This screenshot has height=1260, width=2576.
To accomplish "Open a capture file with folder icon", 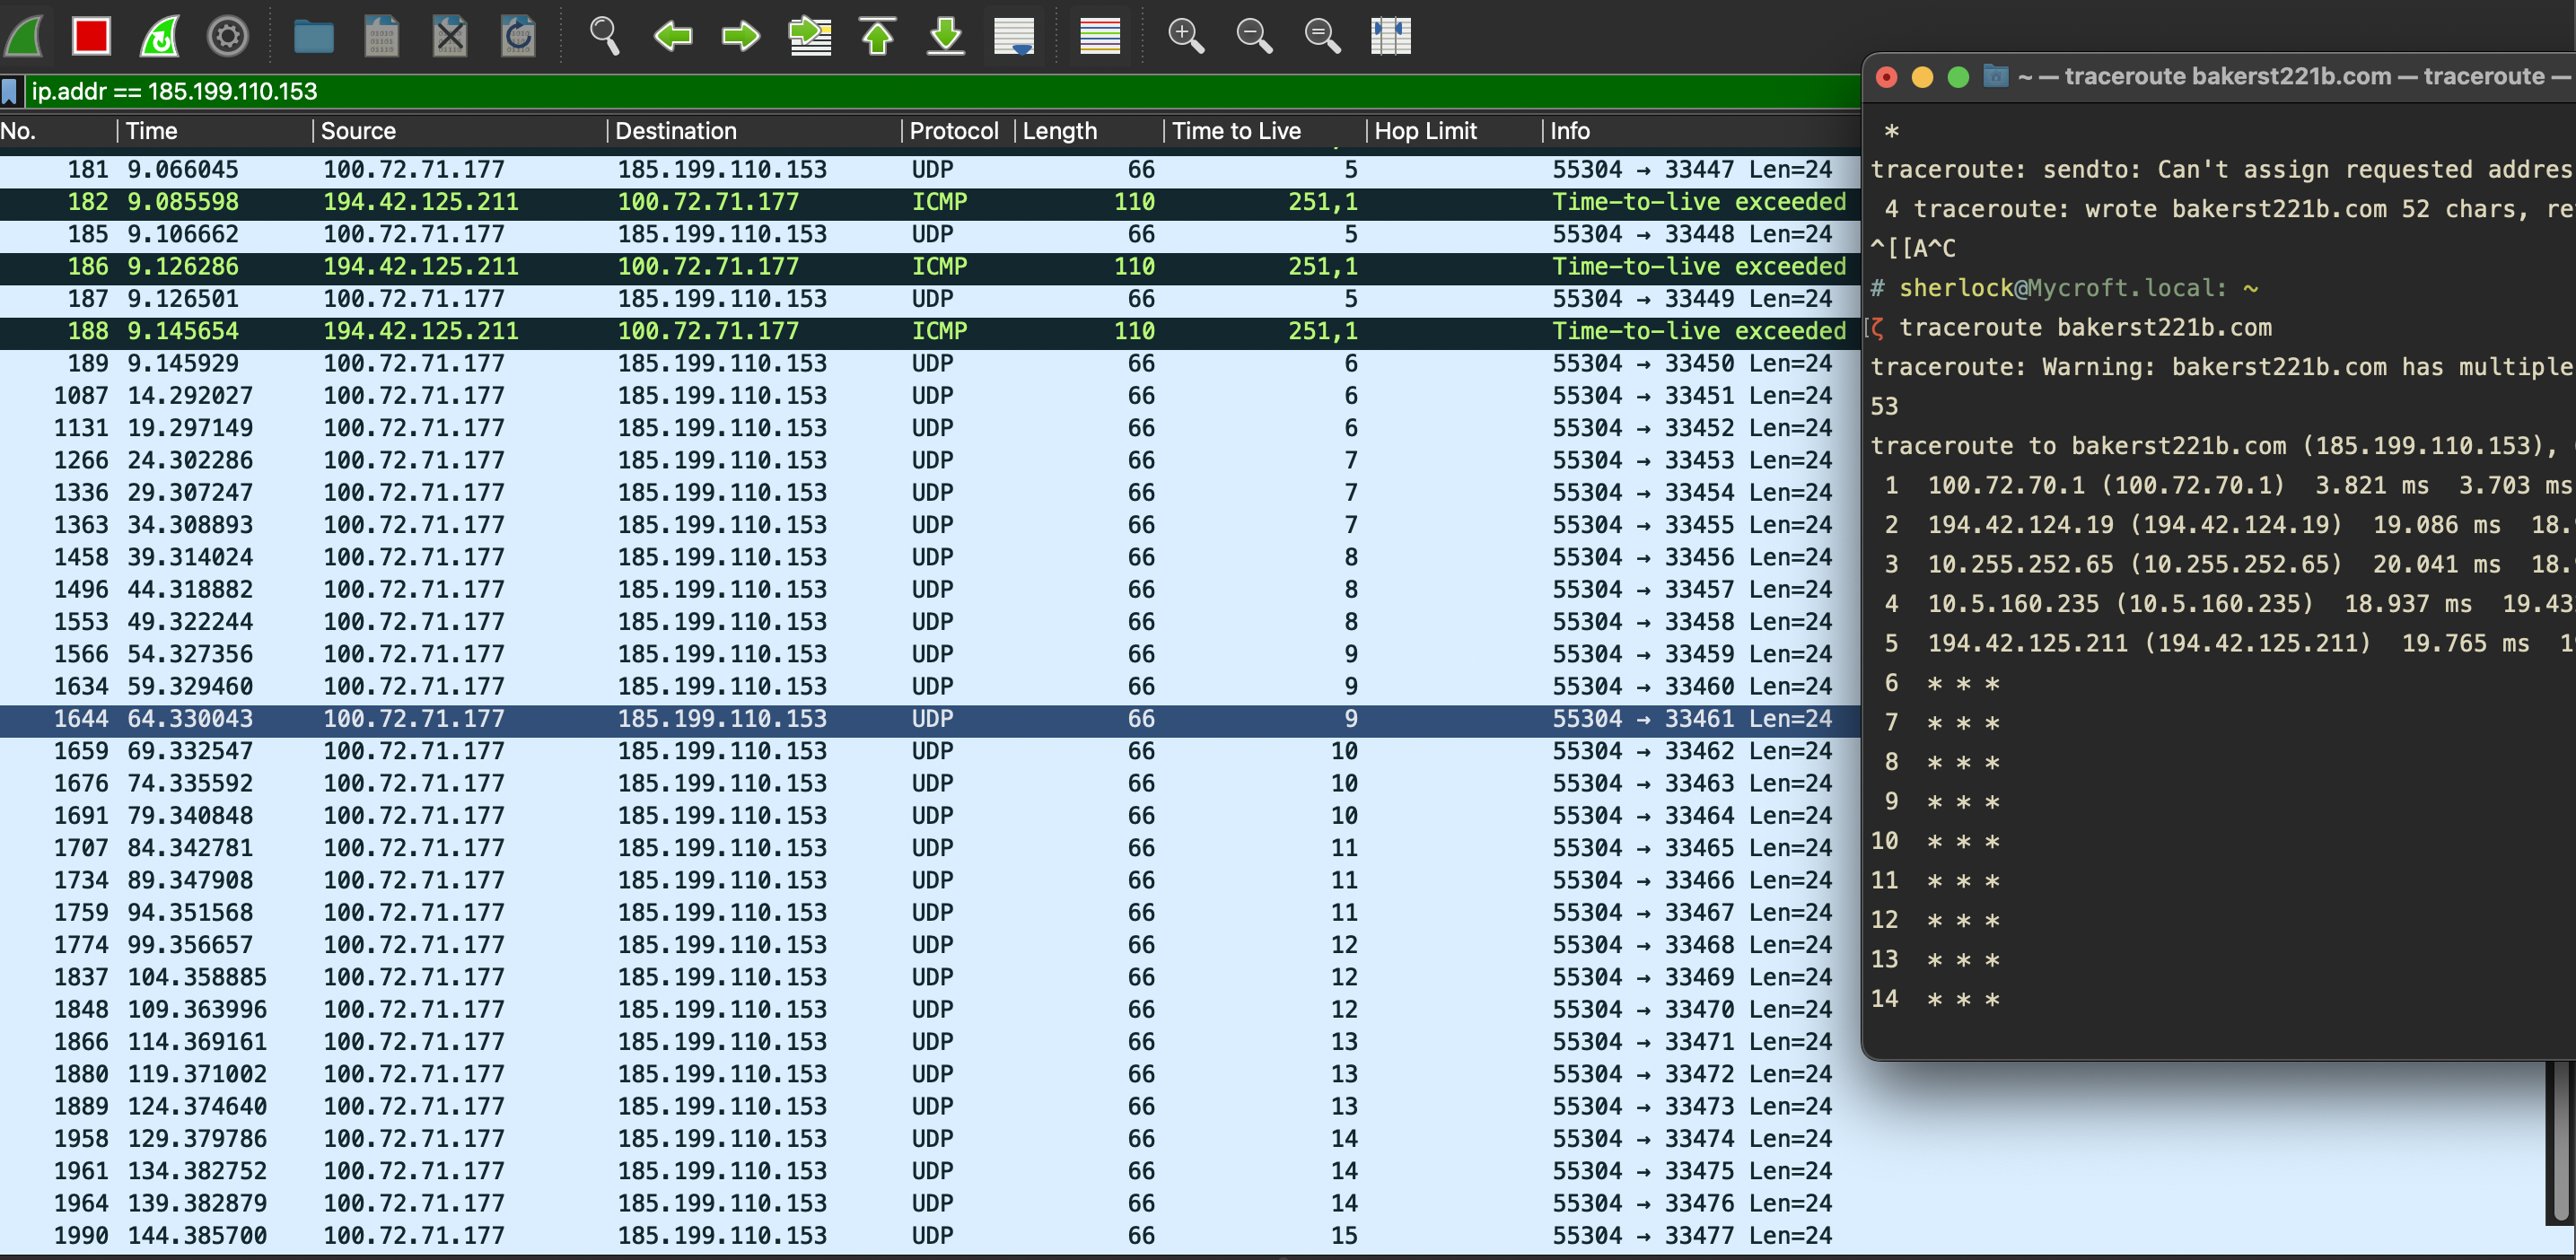I will click(x=313, y=37).
